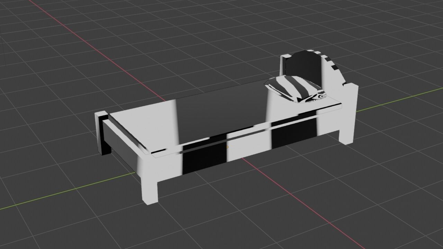
Task: Click the orange origin point on the bed
Action: coord(227,147)
